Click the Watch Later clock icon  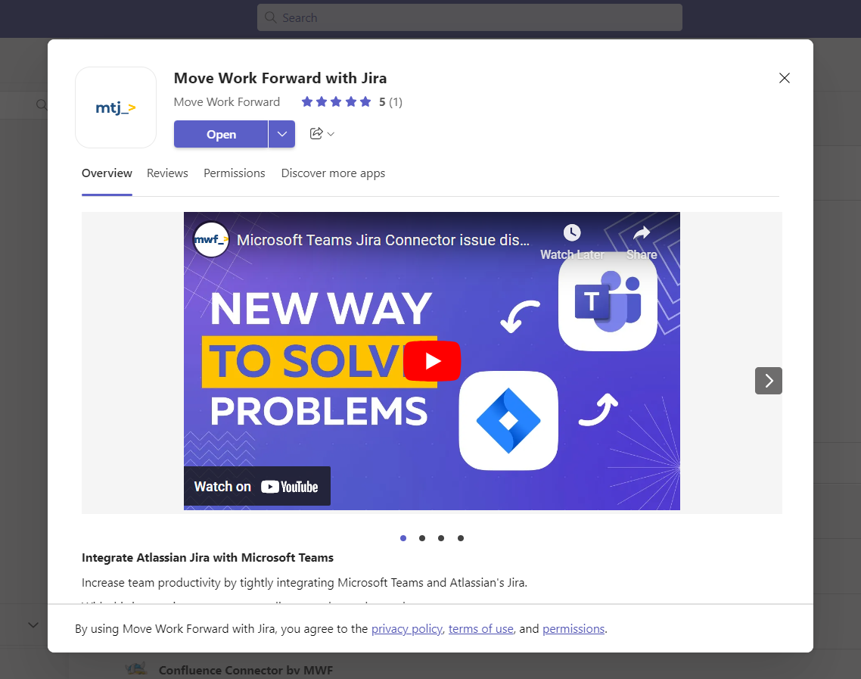click(572, 233)
